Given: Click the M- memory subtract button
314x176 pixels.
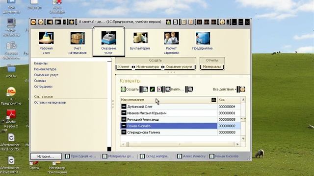Looking at the screenshot, I should (213, 22).
